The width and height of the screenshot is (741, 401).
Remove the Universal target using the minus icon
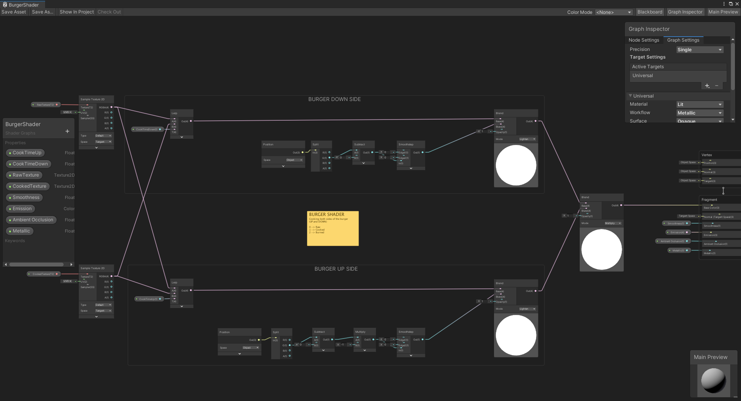coord(717,86)
